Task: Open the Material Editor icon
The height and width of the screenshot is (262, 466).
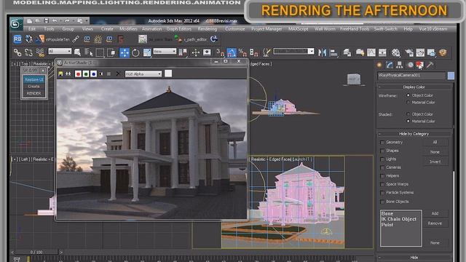Action: [396, 52]
